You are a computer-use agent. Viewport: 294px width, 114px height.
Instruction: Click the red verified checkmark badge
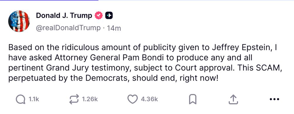pyautogui.click(x=98, y=16)
